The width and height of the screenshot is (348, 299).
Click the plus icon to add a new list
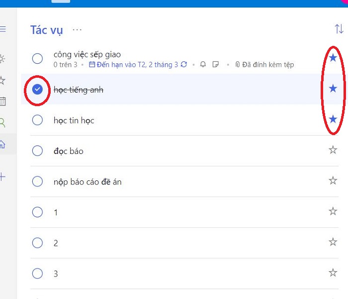[2, 176]
